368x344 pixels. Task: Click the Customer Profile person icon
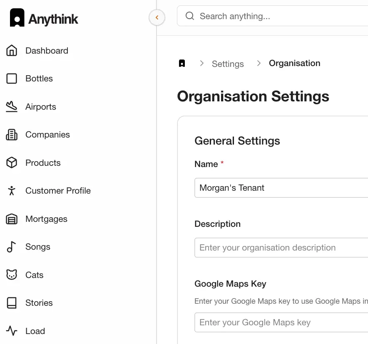12,191
